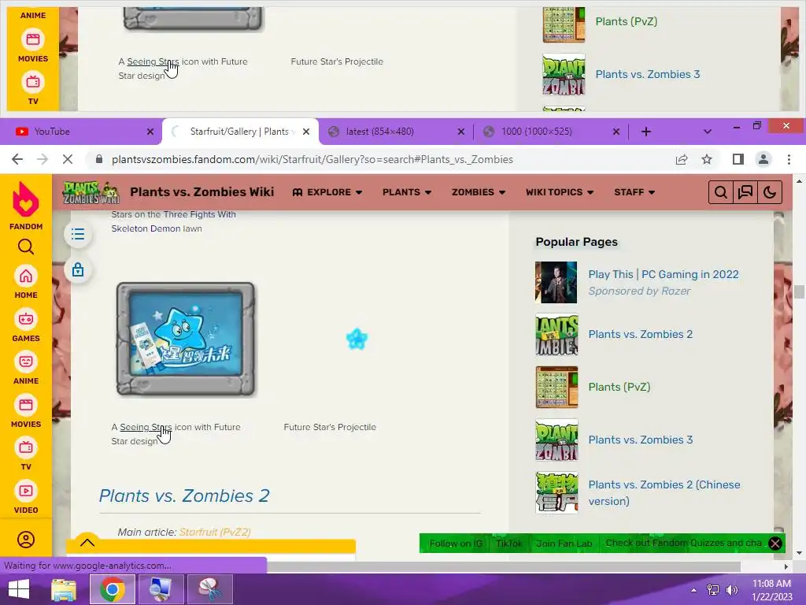Click the browser Back arrow
Image resolution: width=806 pixels, height=605 pixels.
click(17, 159)
